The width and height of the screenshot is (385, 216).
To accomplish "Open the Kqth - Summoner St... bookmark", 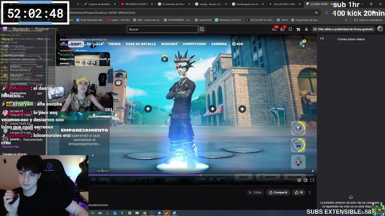I will pos(146,20).
